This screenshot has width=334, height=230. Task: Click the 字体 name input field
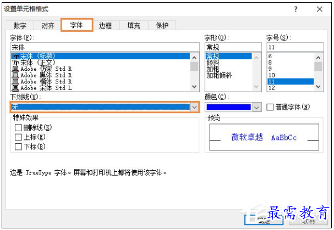(105, 47)
